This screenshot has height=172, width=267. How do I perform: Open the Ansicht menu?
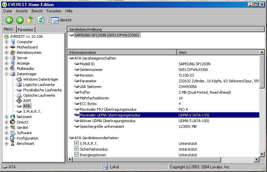(22, 11)
